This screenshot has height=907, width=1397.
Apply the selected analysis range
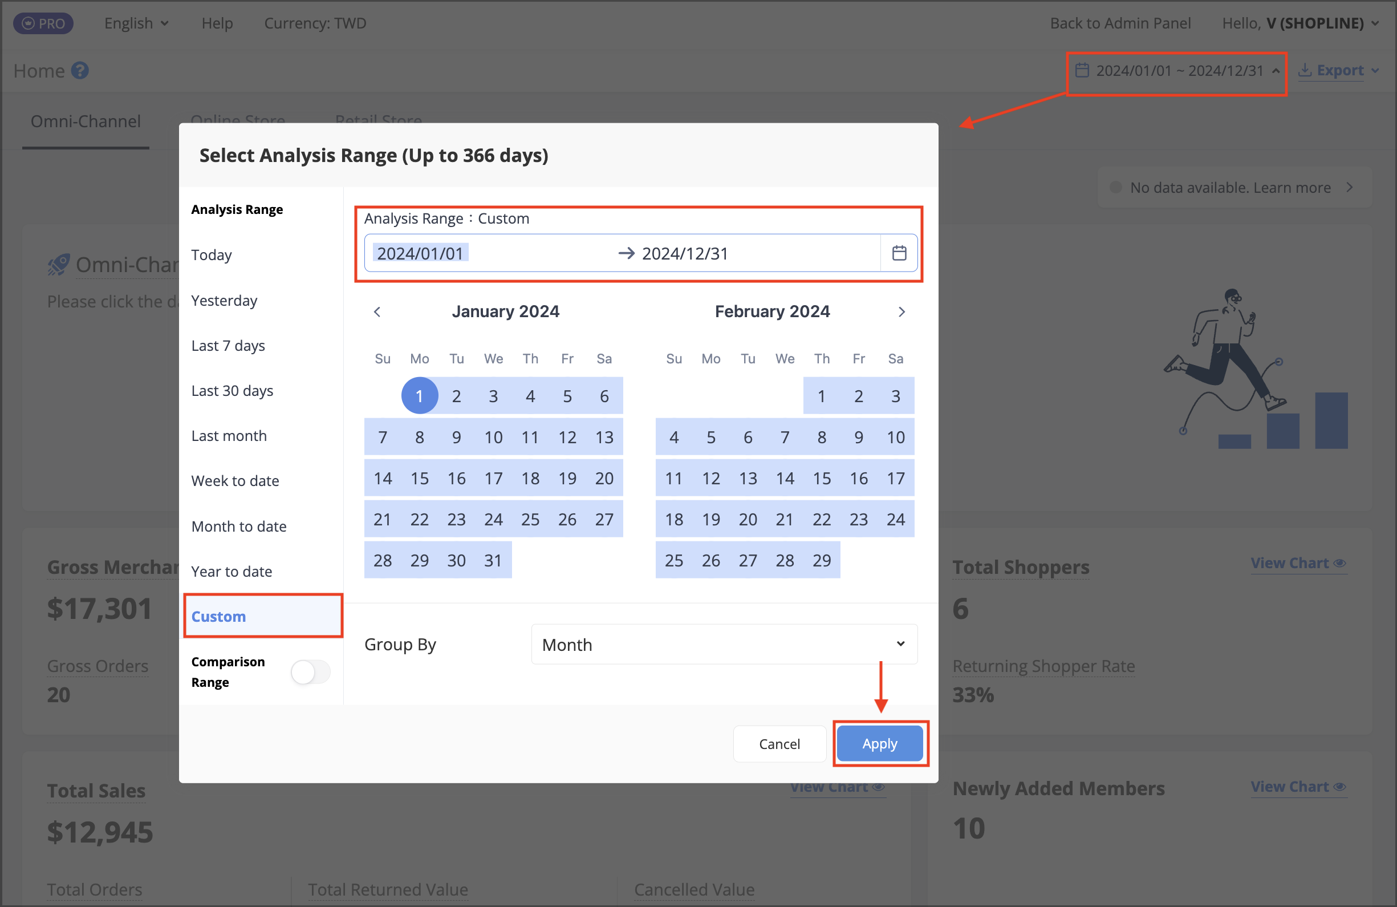tap(879, 743)
